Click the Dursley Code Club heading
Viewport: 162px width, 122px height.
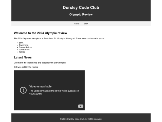pyautogui.click(x=81, y=8)
